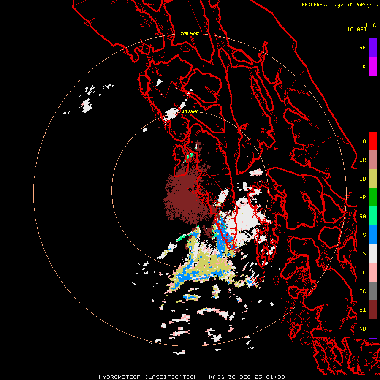Image resolution: width=380 pixels, height=380 pixels.
Task: Select the WS blue legend swatch
Action: (373, 235)
